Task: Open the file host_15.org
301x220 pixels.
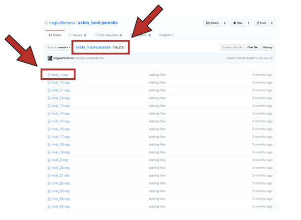Action: (61, 121)
